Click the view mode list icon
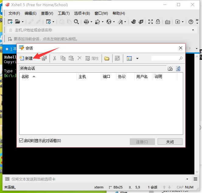202x193 pixels. [x=129, y=59]
